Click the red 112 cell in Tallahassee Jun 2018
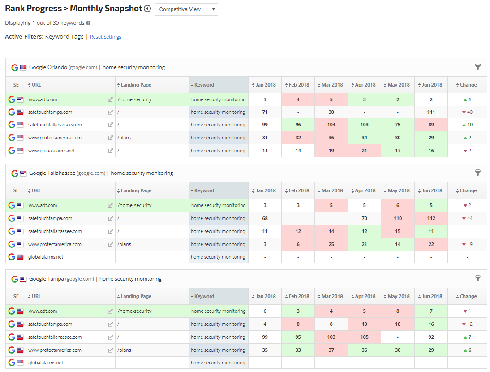Image resolution: width=490 pixels, height=372 pixels. coord(431,219)
